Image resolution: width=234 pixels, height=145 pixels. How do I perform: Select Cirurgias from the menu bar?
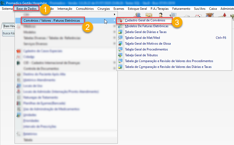tap(103, 9)
